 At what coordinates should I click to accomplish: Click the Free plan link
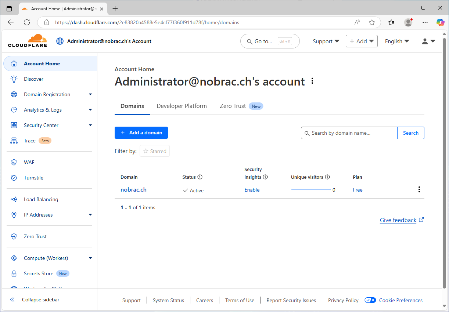tap(358, 190)
